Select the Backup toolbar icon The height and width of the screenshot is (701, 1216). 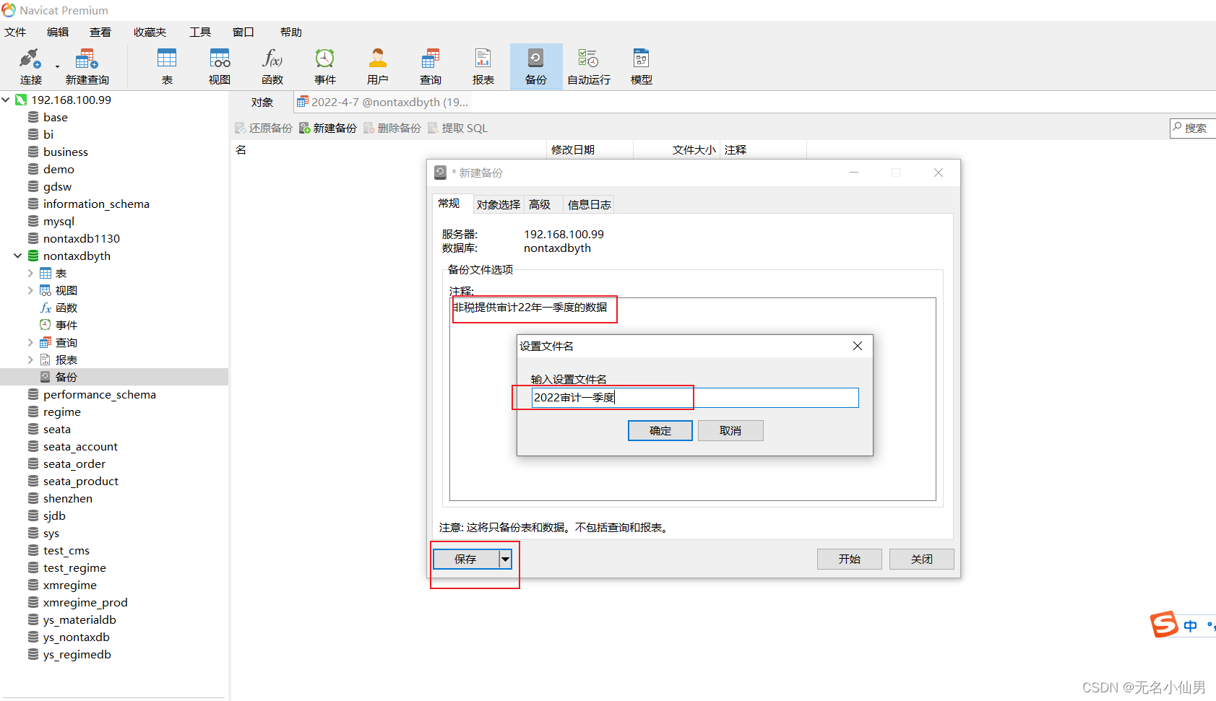pos(536,66)
